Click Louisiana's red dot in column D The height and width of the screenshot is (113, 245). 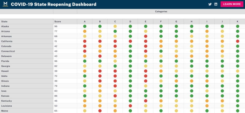point(130,106)
